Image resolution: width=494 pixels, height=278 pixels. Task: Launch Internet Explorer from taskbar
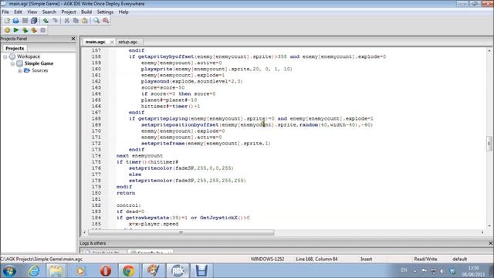click(34, 271)
